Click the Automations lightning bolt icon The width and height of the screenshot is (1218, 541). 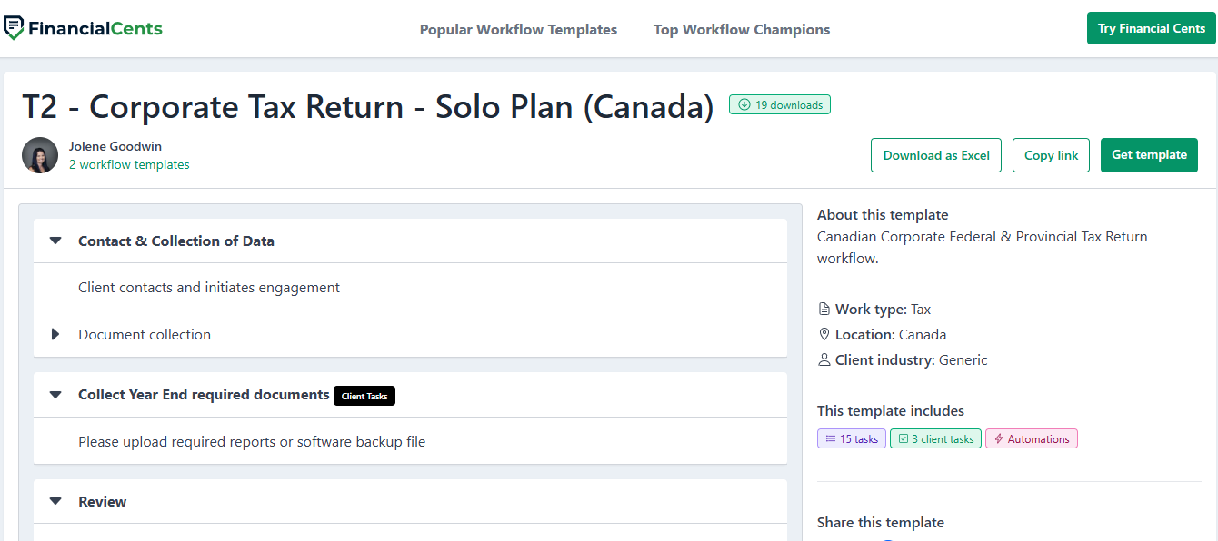[999, 438]
